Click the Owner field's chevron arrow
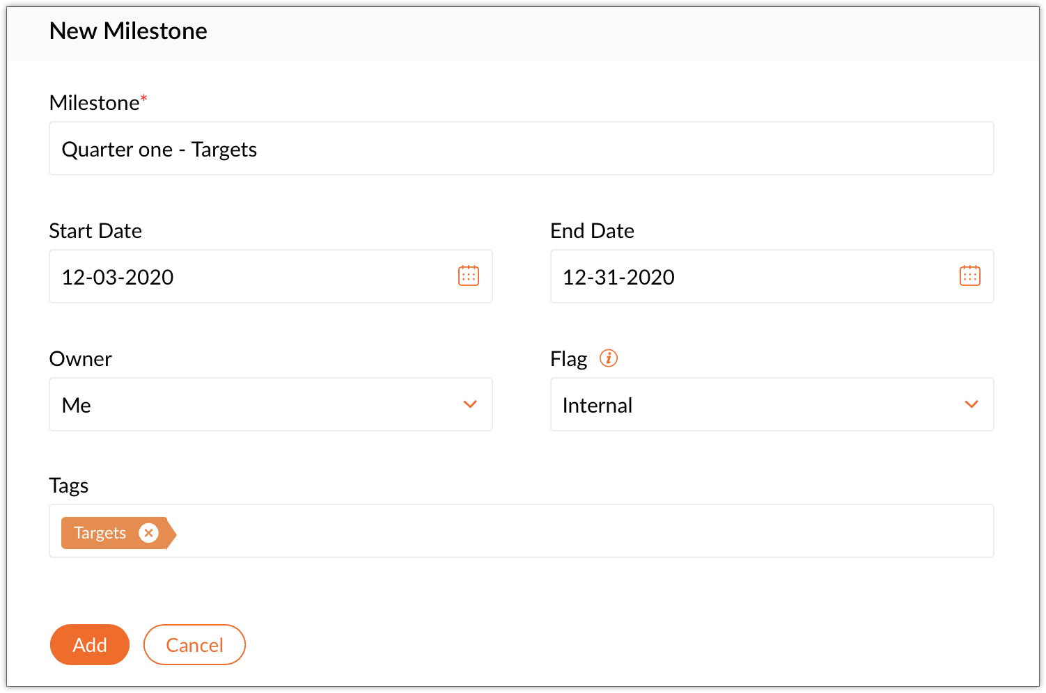The height and width of the screenshot is (693, 1046). click(470, 404)
